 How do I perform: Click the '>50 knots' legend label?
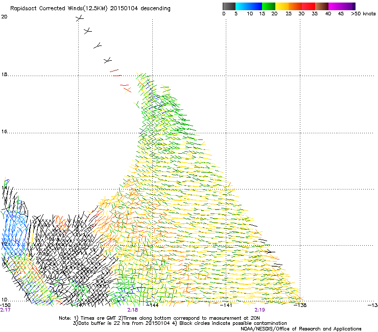point(363,14)
